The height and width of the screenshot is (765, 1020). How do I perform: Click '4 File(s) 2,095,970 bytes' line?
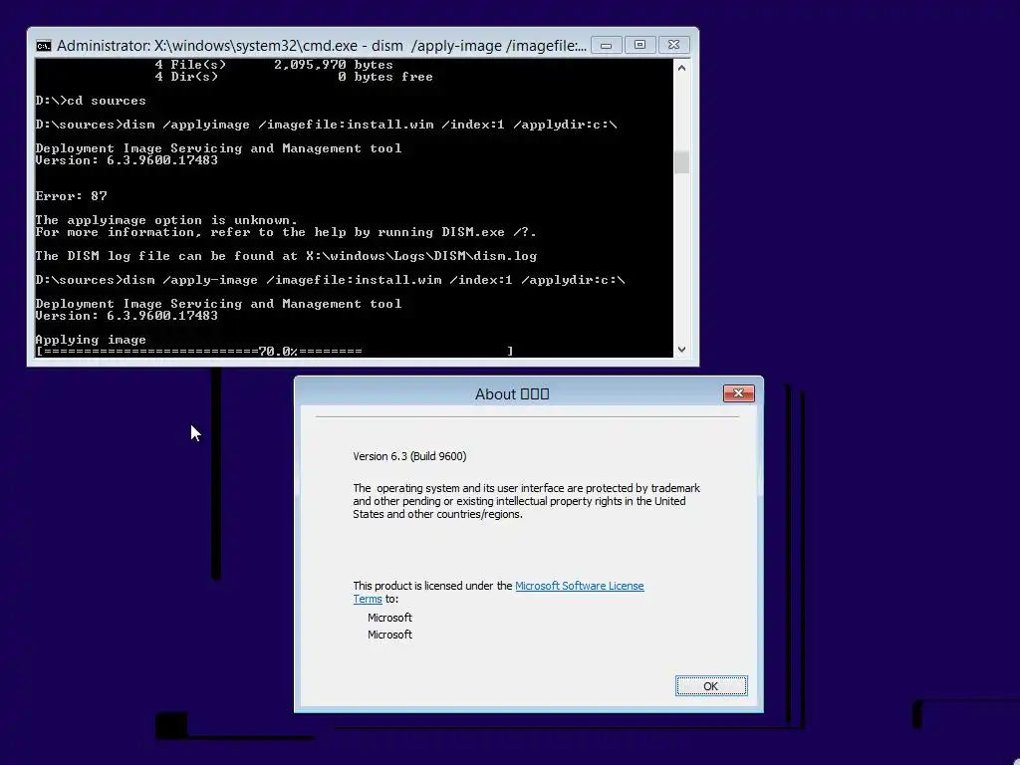tap(274, 65)
